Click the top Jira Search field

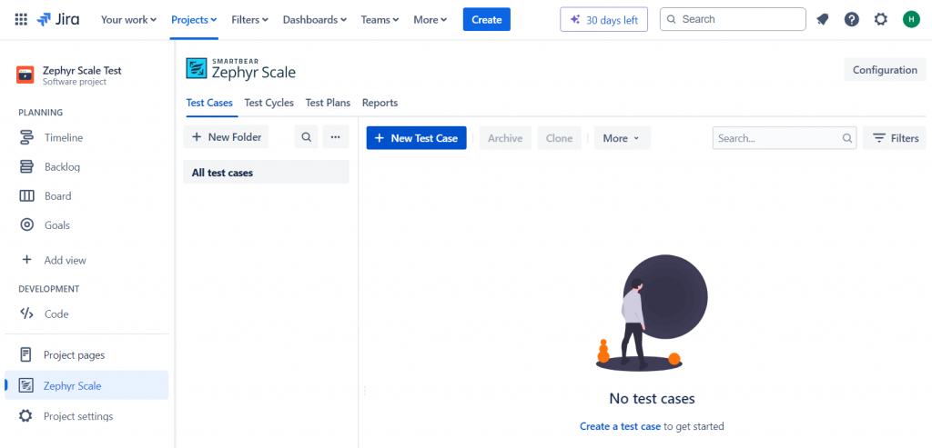click(733, 20)
